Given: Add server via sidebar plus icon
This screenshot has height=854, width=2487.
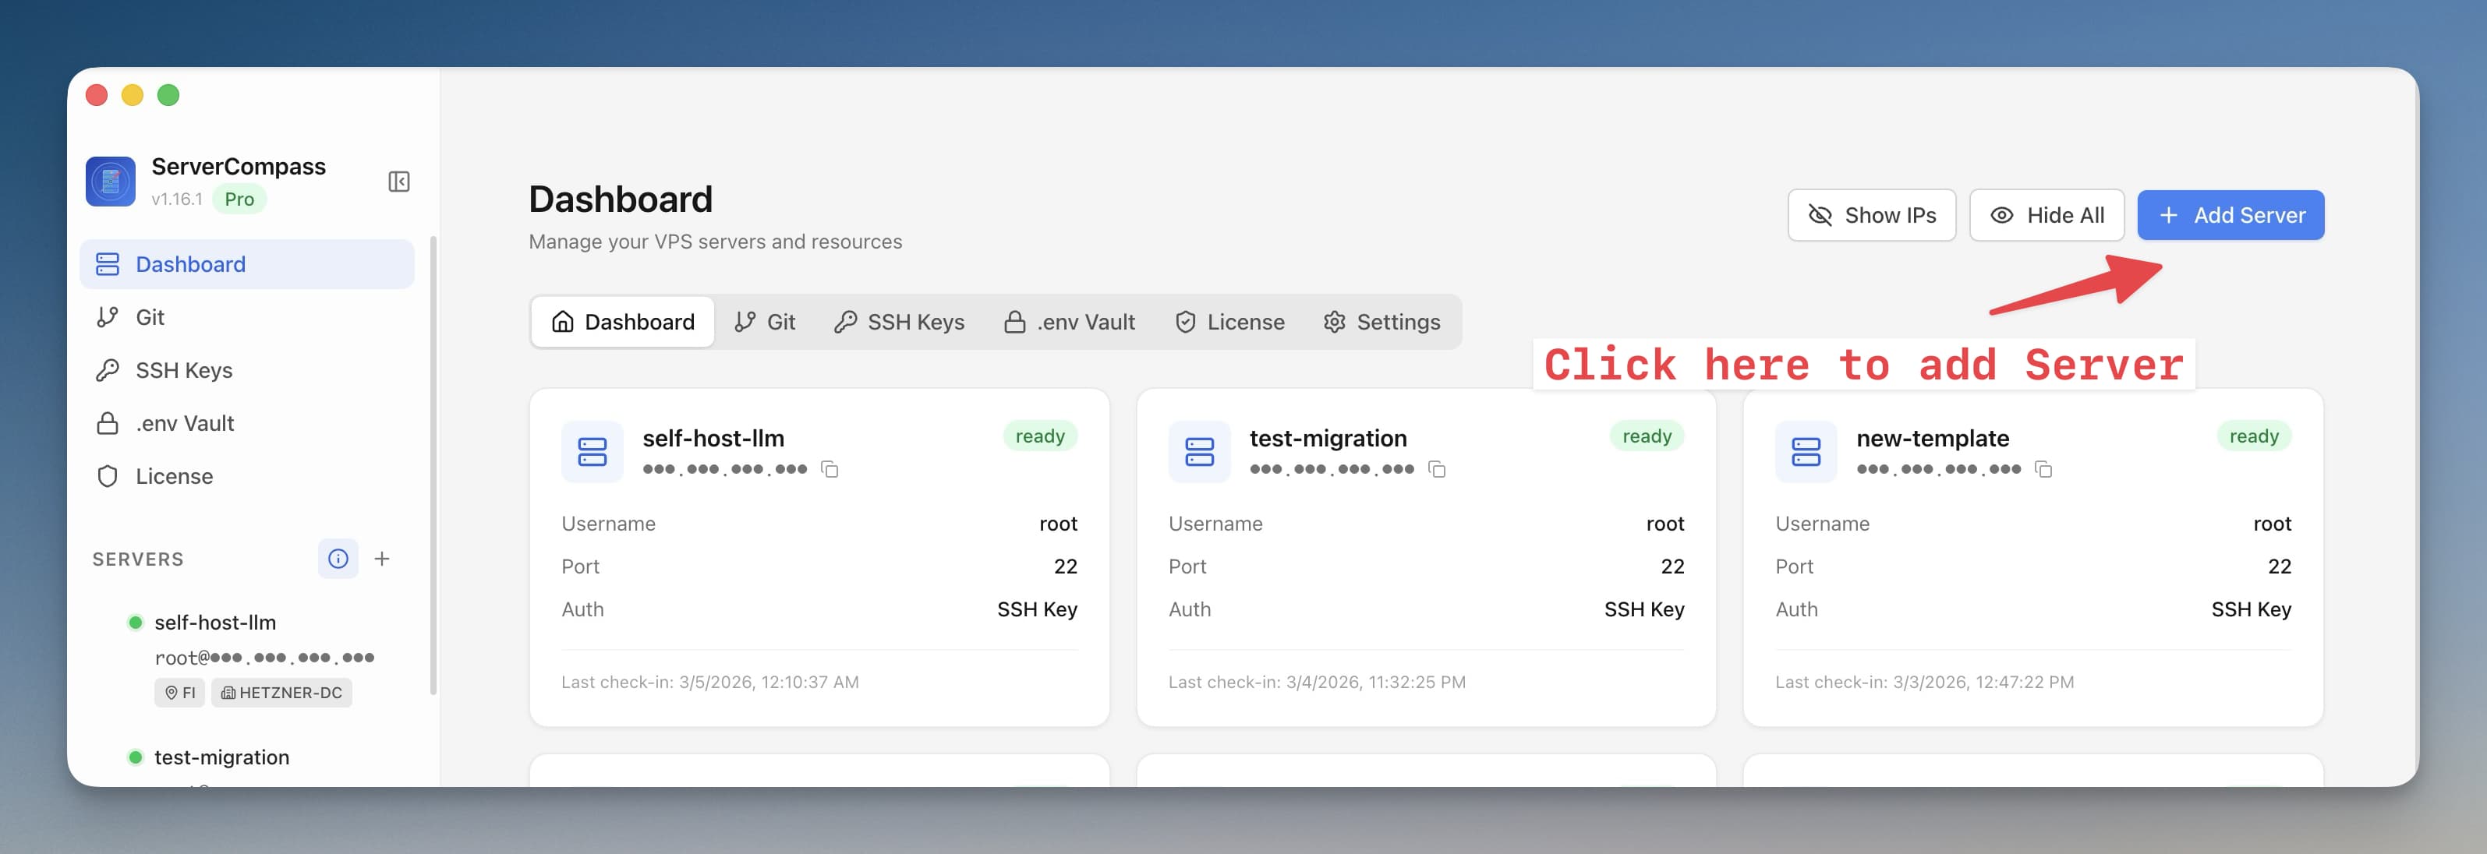Looking at the screenshot, I should click(x=382, y=559).
